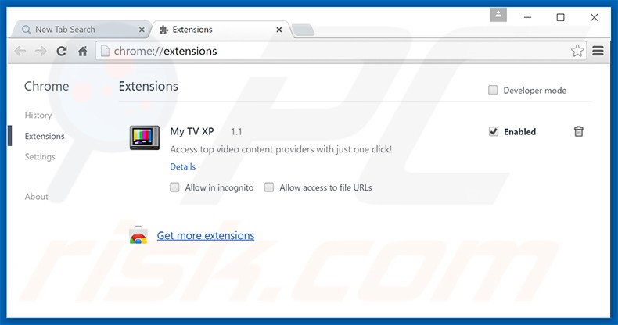Open About in the Chrome sidebar
This screenshot has width=618, height=325.
pyautogui.click(x=36, y=197)
